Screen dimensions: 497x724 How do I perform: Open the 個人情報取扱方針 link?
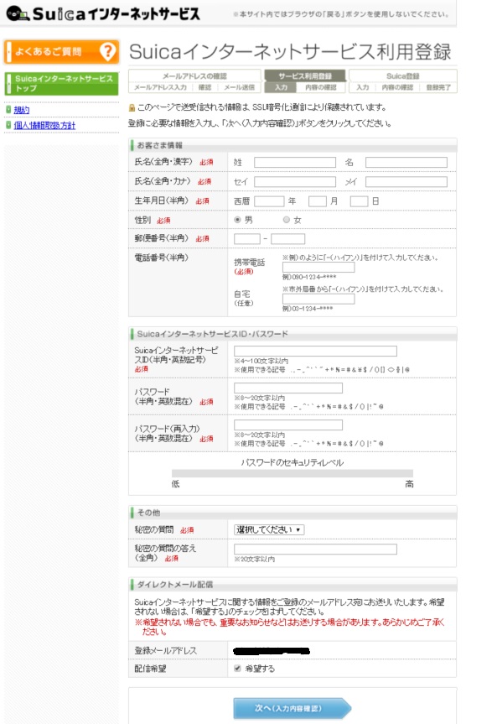point(44,126)
